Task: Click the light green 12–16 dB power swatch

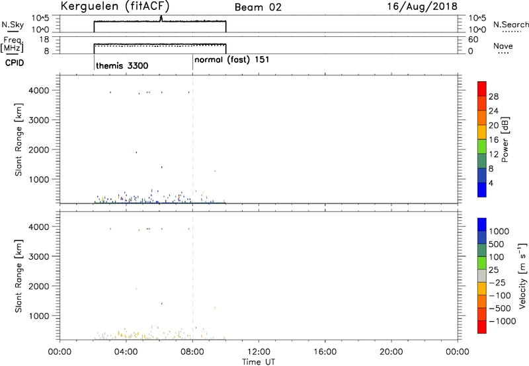Action: 482,146
